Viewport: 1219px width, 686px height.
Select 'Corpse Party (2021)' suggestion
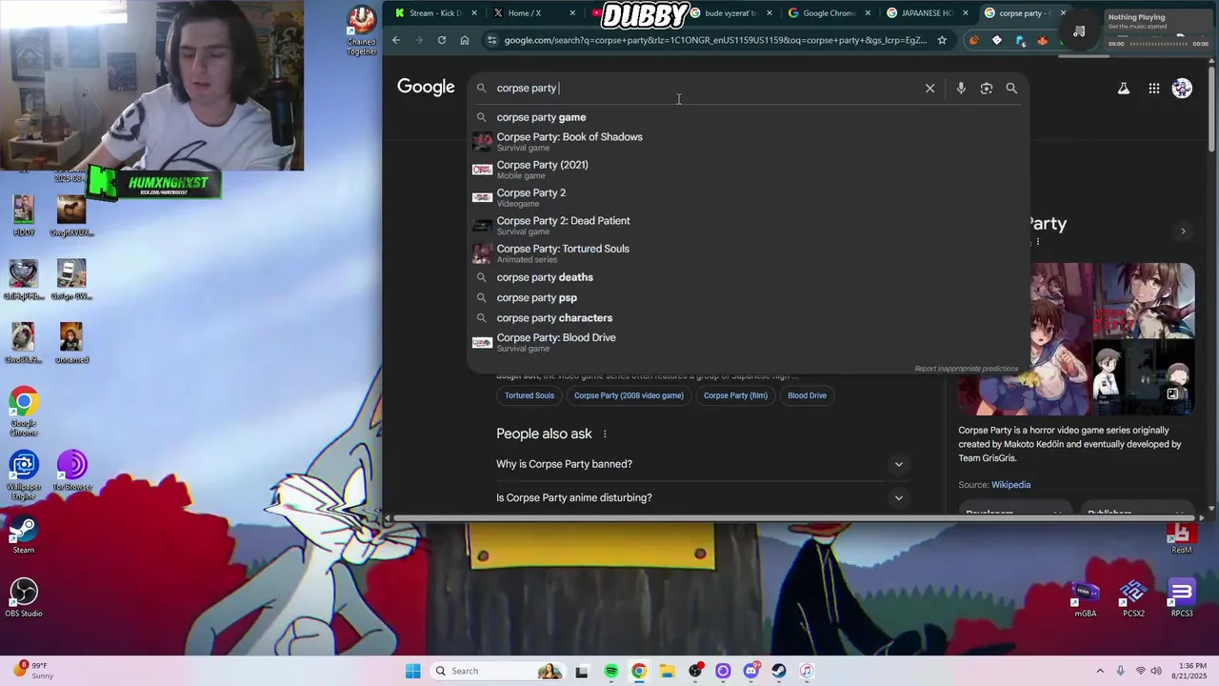748,170
